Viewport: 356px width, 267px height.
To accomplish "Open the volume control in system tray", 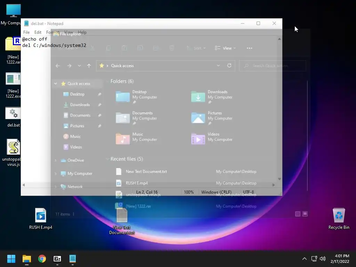I will pos(322,259).
